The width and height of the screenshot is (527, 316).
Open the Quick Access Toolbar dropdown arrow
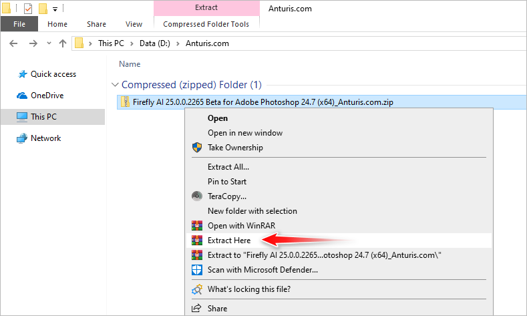tap(55, 9)
